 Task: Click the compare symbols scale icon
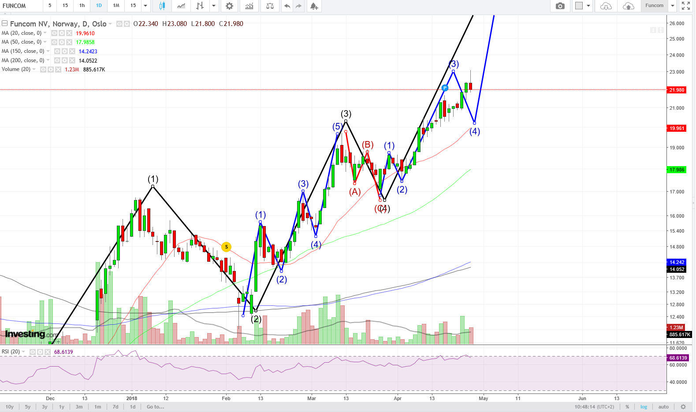pos(270,6)
